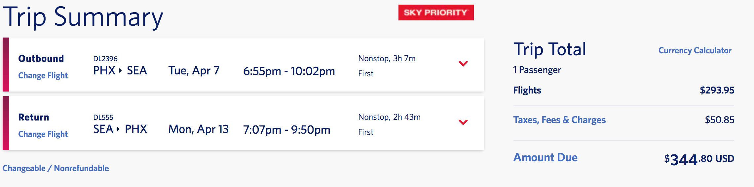
Task: Open the Changeable / Nonrefundable policy link
Action: click(x=56, y=168)
